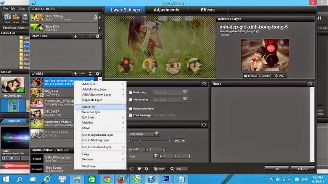Viewport: 328px width, 184px height.
Task: Choose Duplicate Layer from context menu
Action: (x=100, y=100)
